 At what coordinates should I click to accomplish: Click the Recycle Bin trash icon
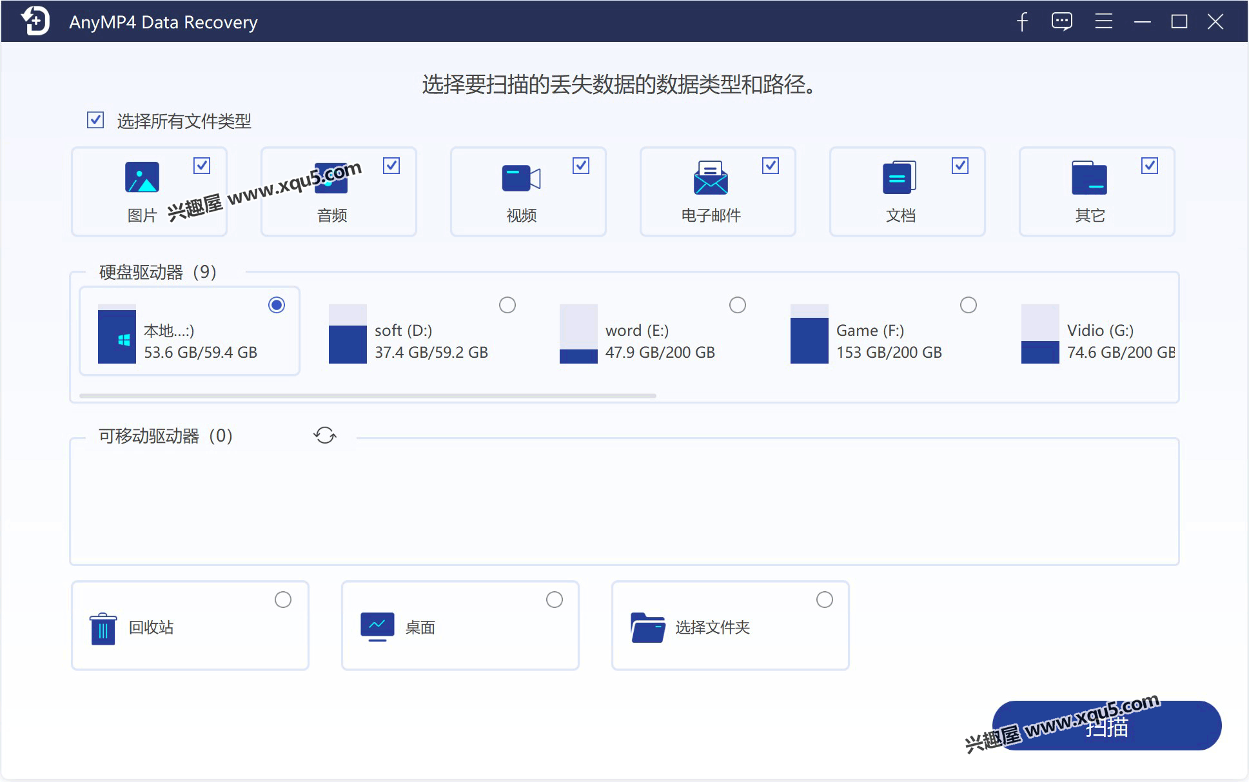point(103,629)
